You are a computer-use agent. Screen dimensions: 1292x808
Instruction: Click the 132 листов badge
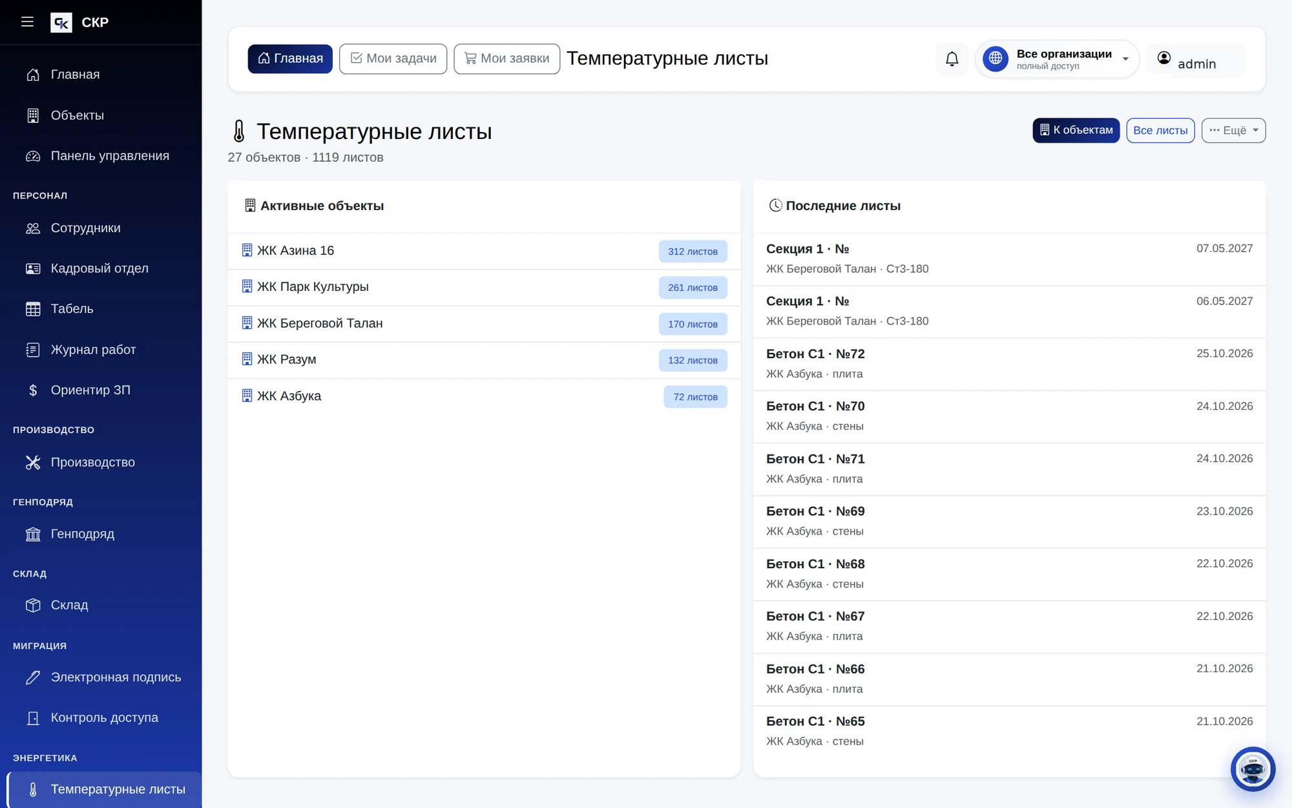[x=693, y=361]
